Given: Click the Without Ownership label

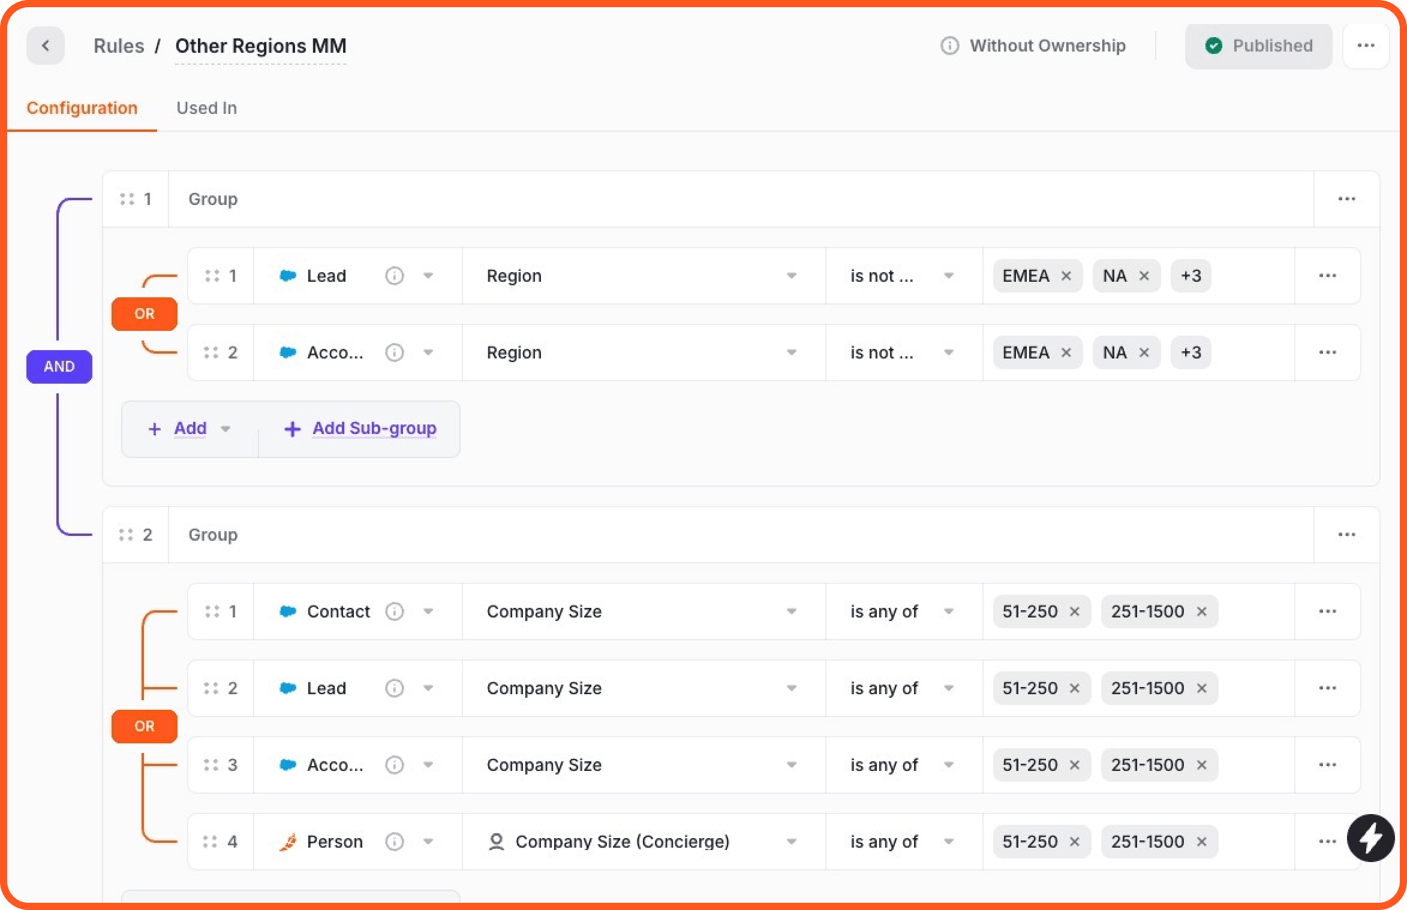Looking at the screenshot, I should click(x=1047, y=46).
